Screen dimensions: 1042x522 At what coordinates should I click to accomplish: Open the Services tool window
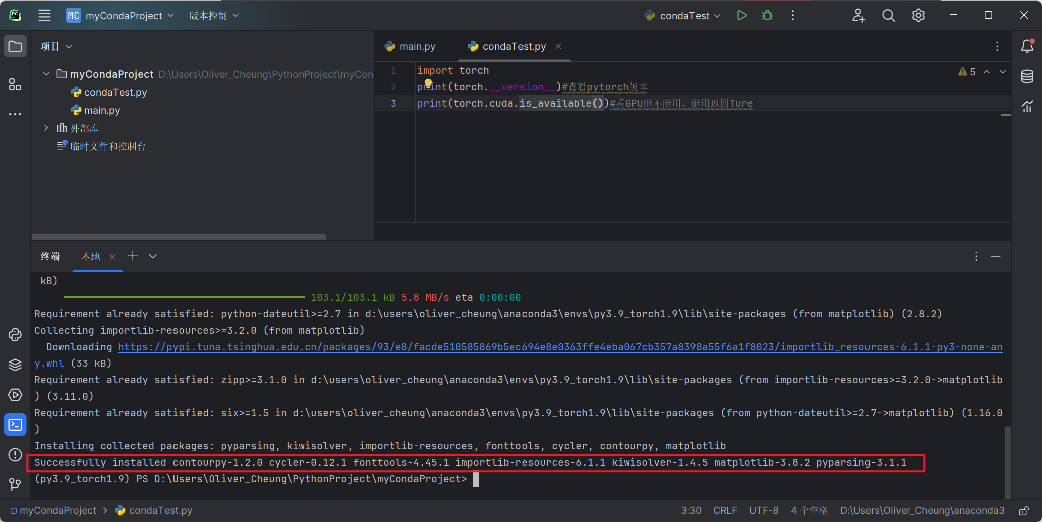tap(15, 395)
